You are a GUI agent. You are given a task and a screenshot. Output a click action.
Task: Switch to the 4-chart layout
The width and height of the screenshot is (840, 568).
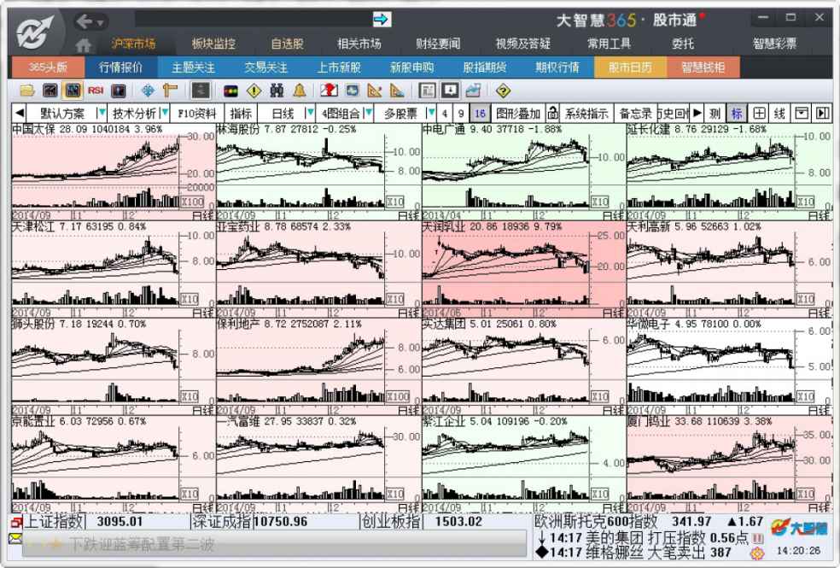pos(444,114)
